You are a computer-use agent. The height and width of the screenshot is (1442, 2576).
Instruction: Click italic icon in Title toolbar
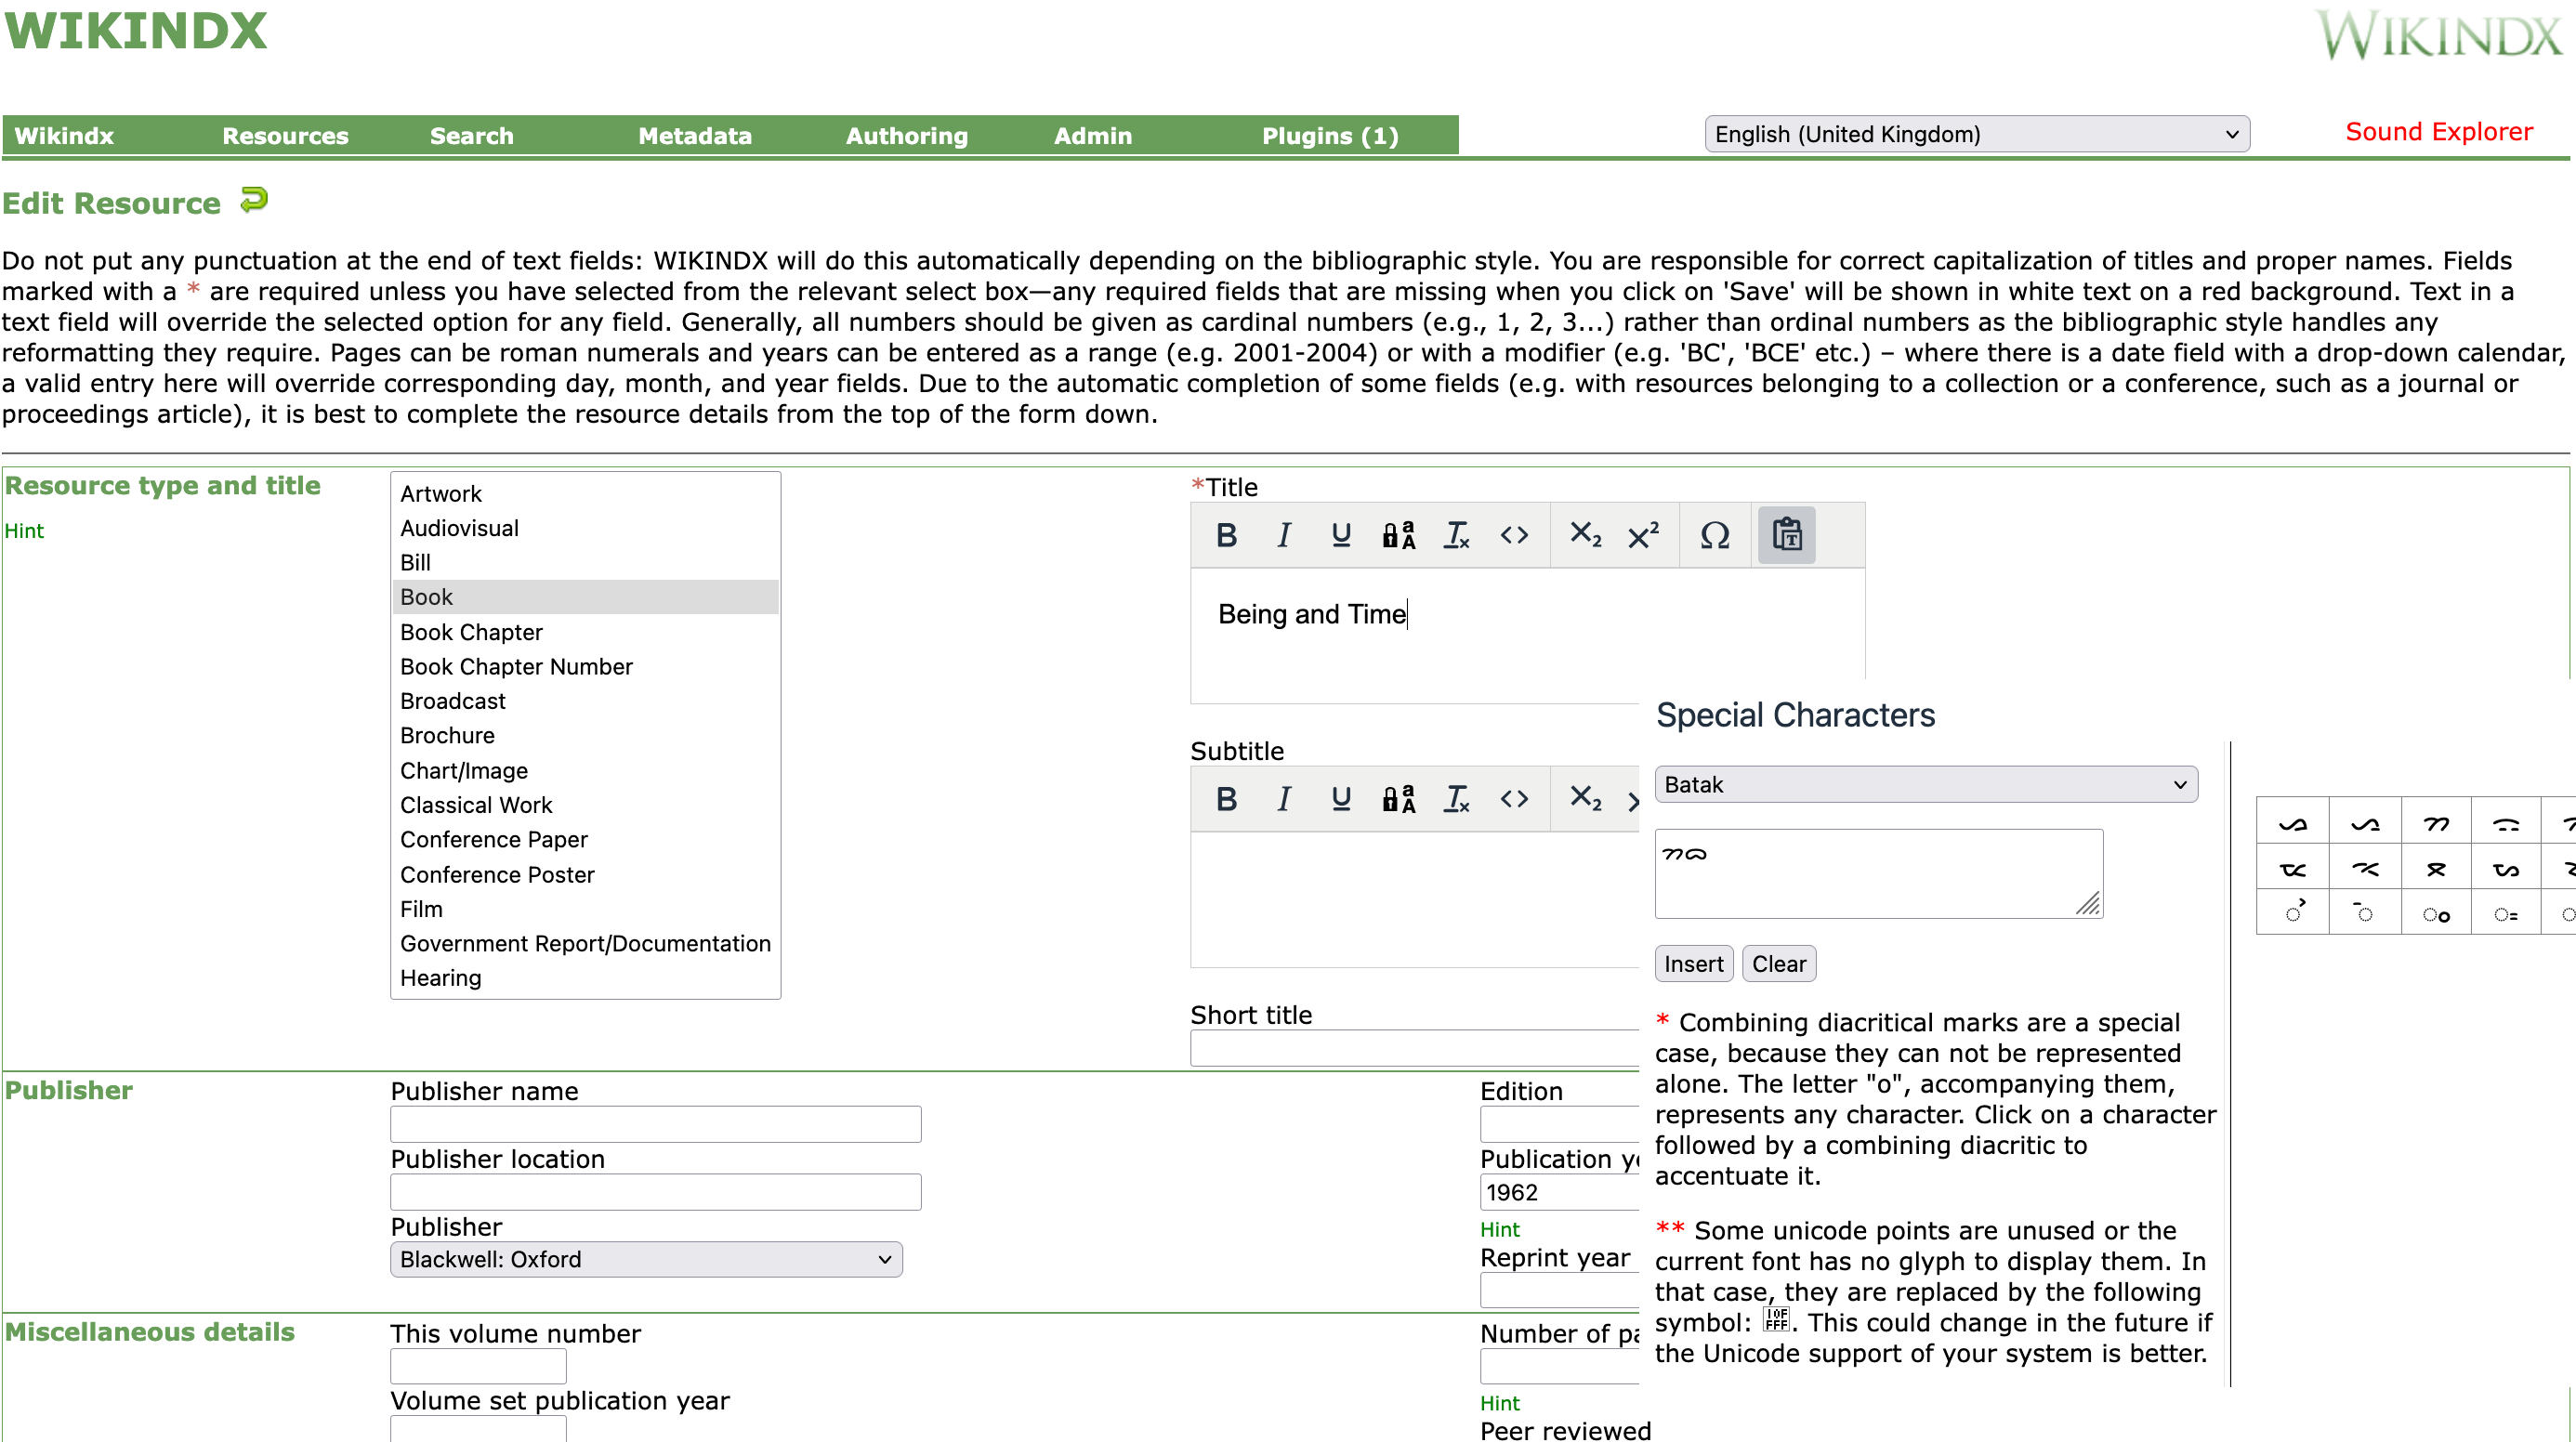click(1284, 535)
